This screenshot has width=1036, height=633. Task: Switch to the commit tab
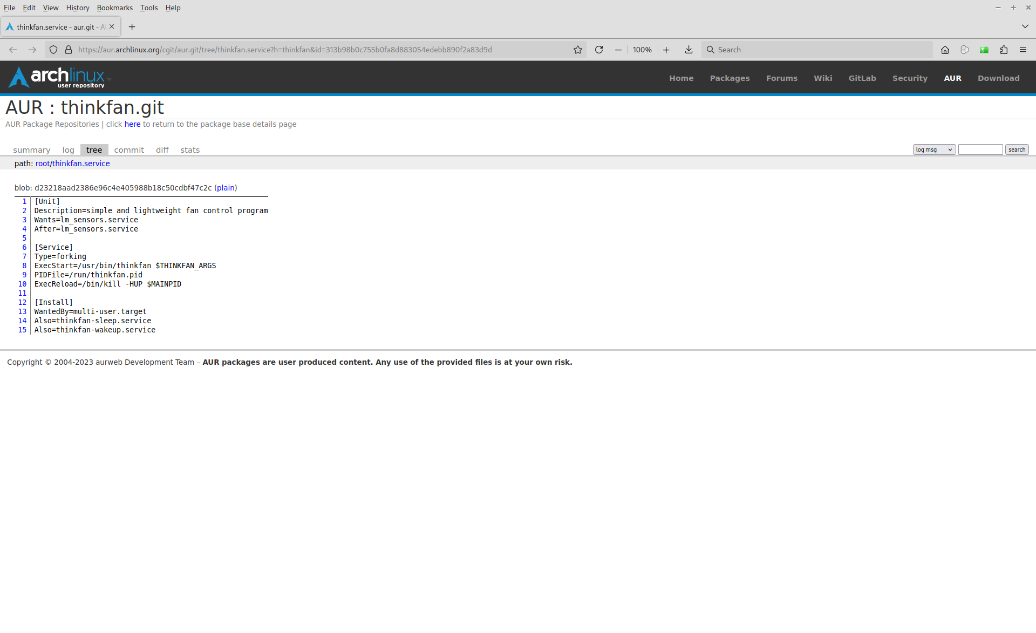(x=129, y=150)
